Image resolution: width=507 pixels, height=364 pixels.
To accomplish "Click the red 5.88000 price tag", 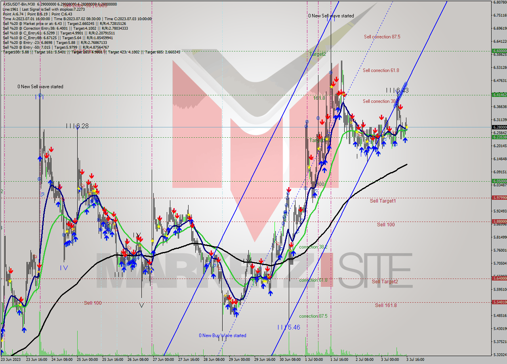I will point(499,222).
